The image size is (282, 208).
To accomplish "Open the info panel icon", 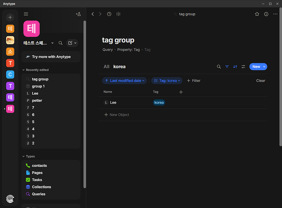I will coord(266,14).
